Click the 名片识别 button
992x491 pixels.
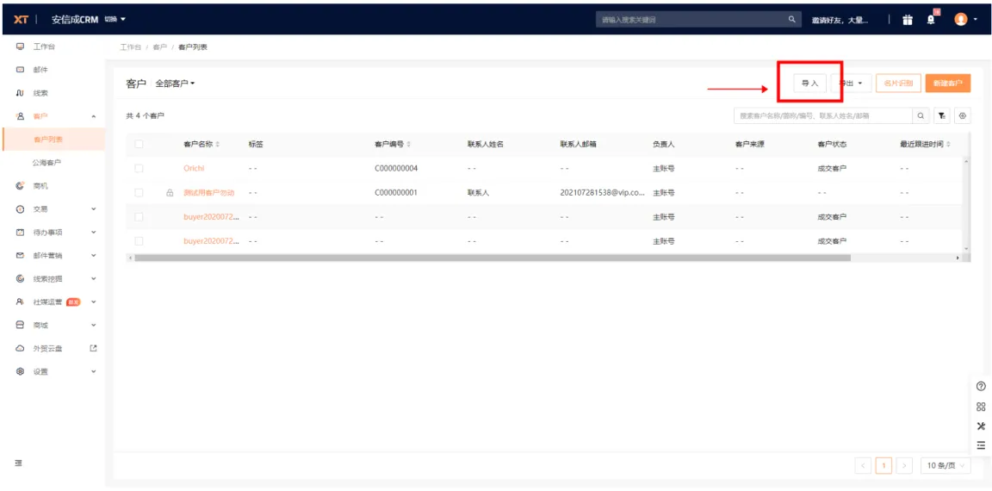click(898, 83)
